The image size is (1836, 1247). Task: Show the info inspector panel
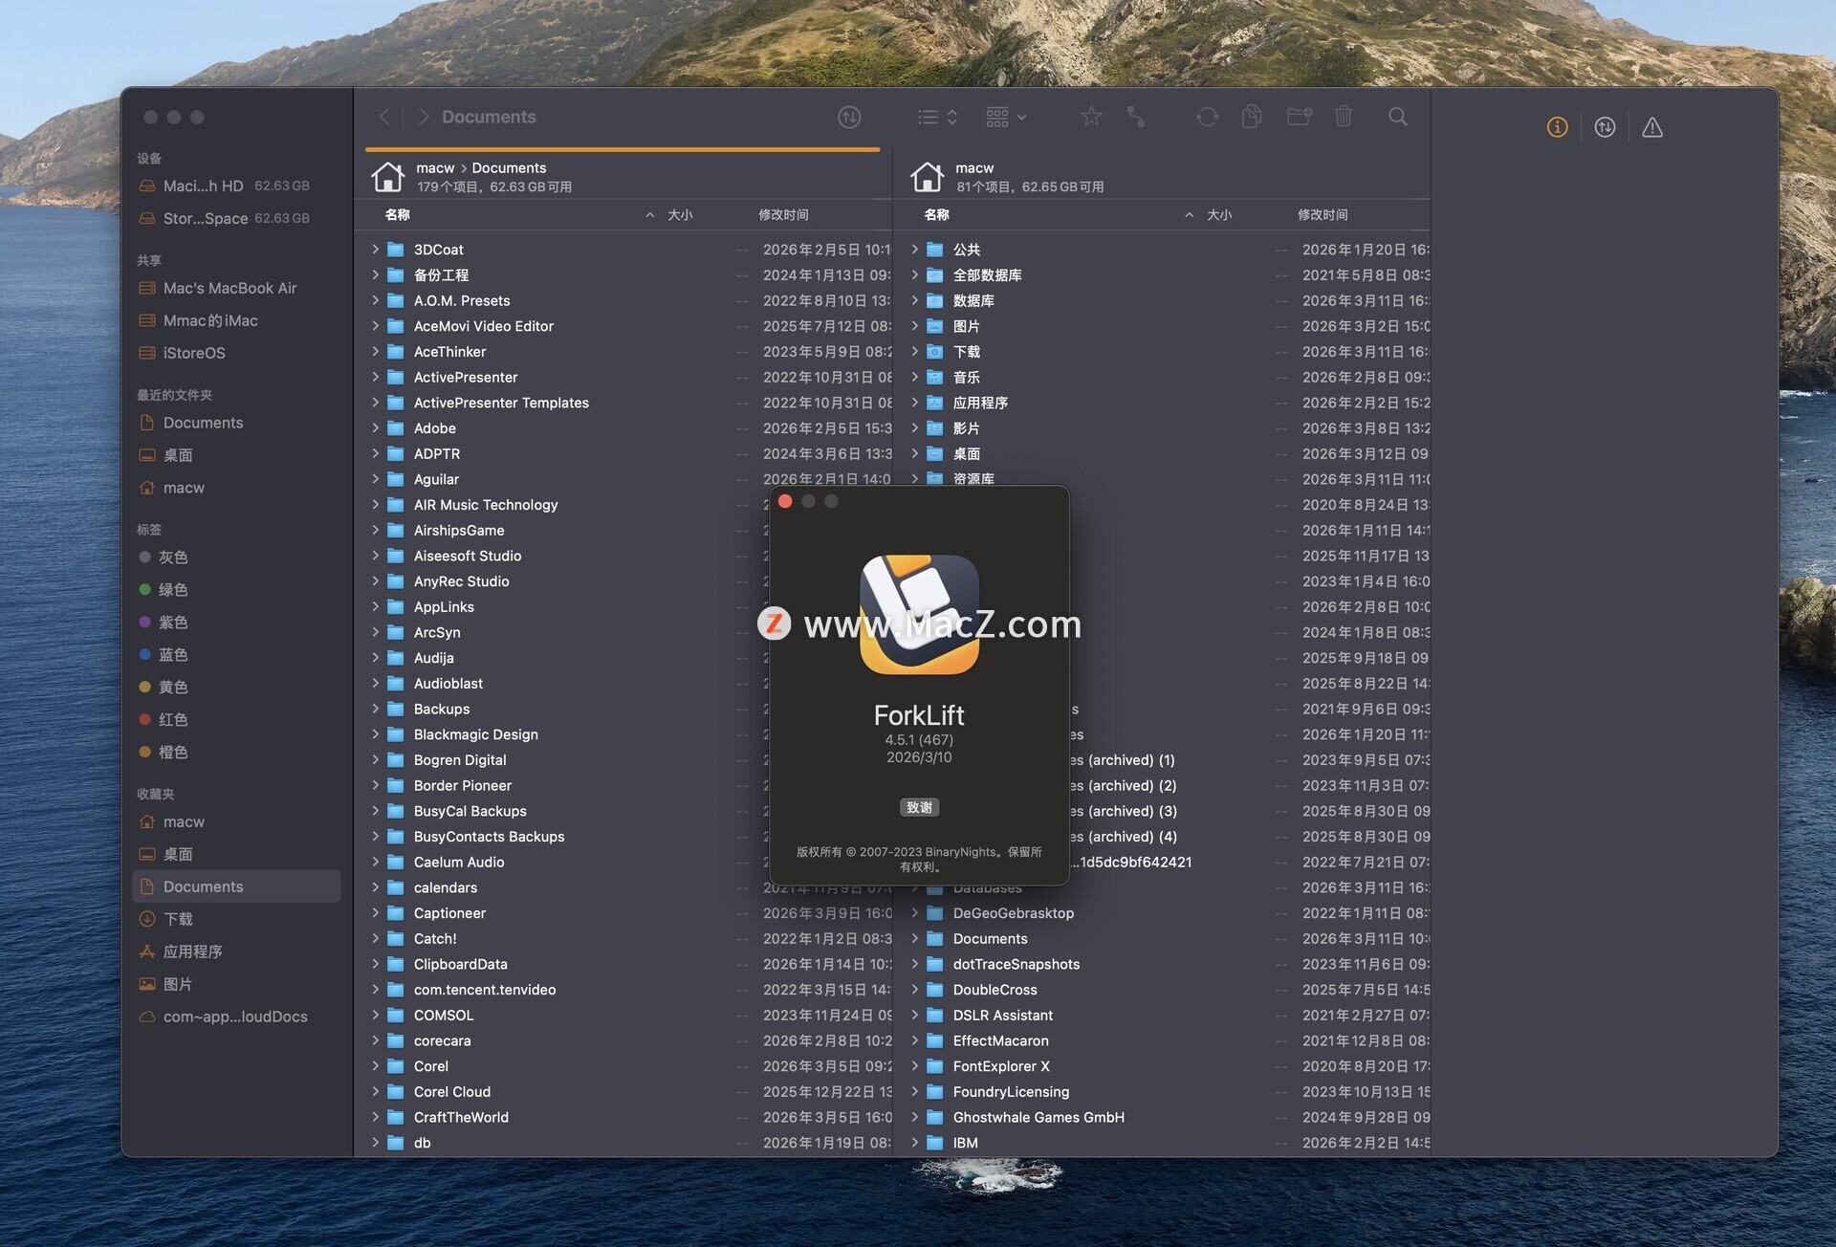pos(1558,127)
